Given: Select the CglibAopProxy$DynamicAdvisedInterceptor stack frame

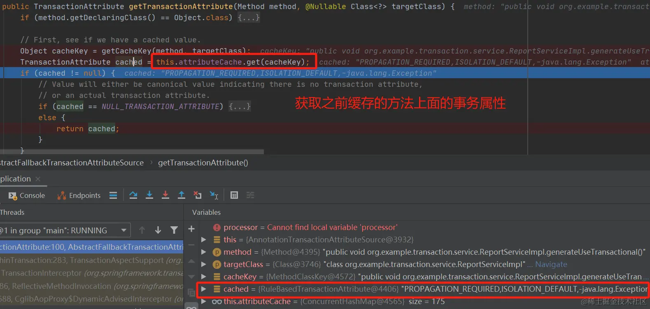Looking at the screenshot, I should point(91,299).
